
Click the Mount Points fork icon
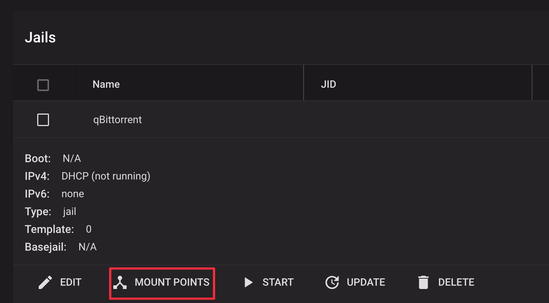tap(120, 282)
